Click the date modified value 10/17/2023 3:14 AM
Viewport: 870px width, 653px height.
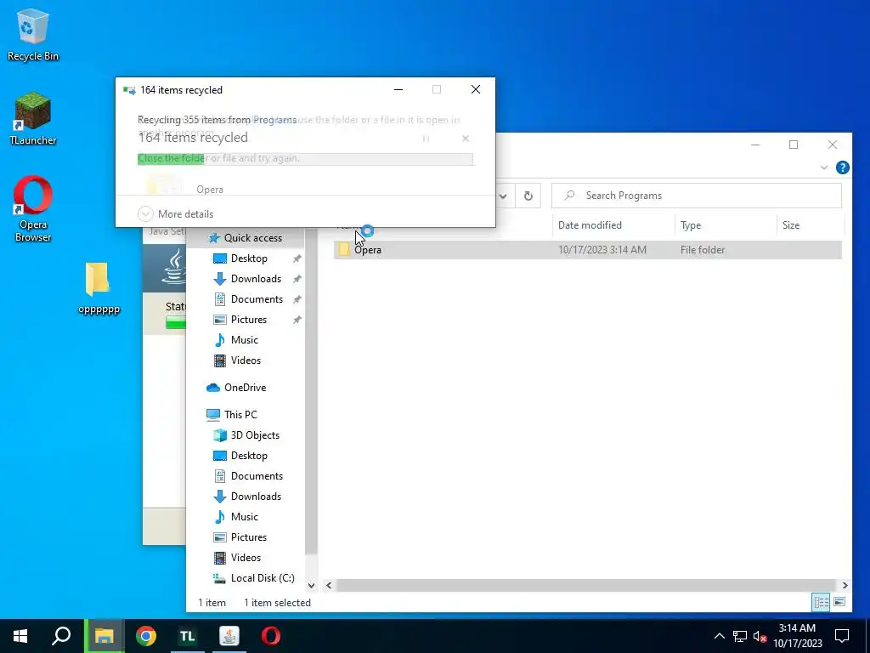602,250
